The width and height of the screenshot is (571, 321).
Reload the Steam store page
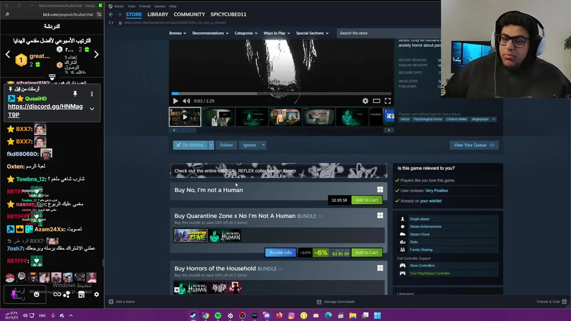tap(111, 23)
